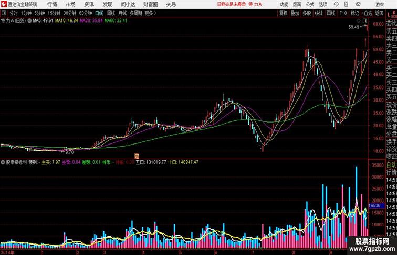This screenshot has height=255, width=397.
Task: Click the orange 定 marker on chart
Action: (137, 156)
